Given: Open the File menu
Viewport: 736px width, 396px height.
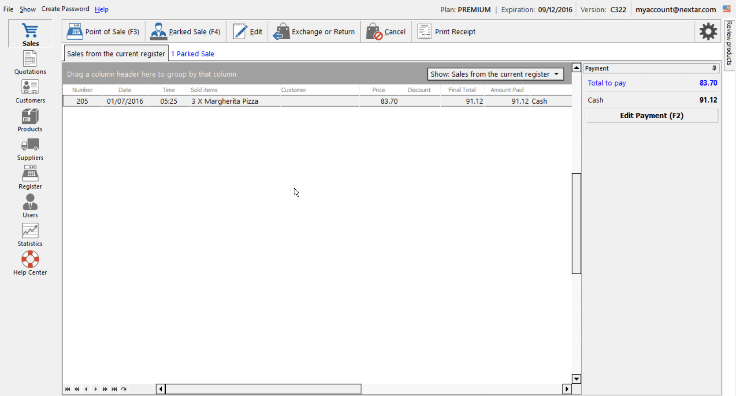Looking at the screenshot, I should [x=8, y=9].
